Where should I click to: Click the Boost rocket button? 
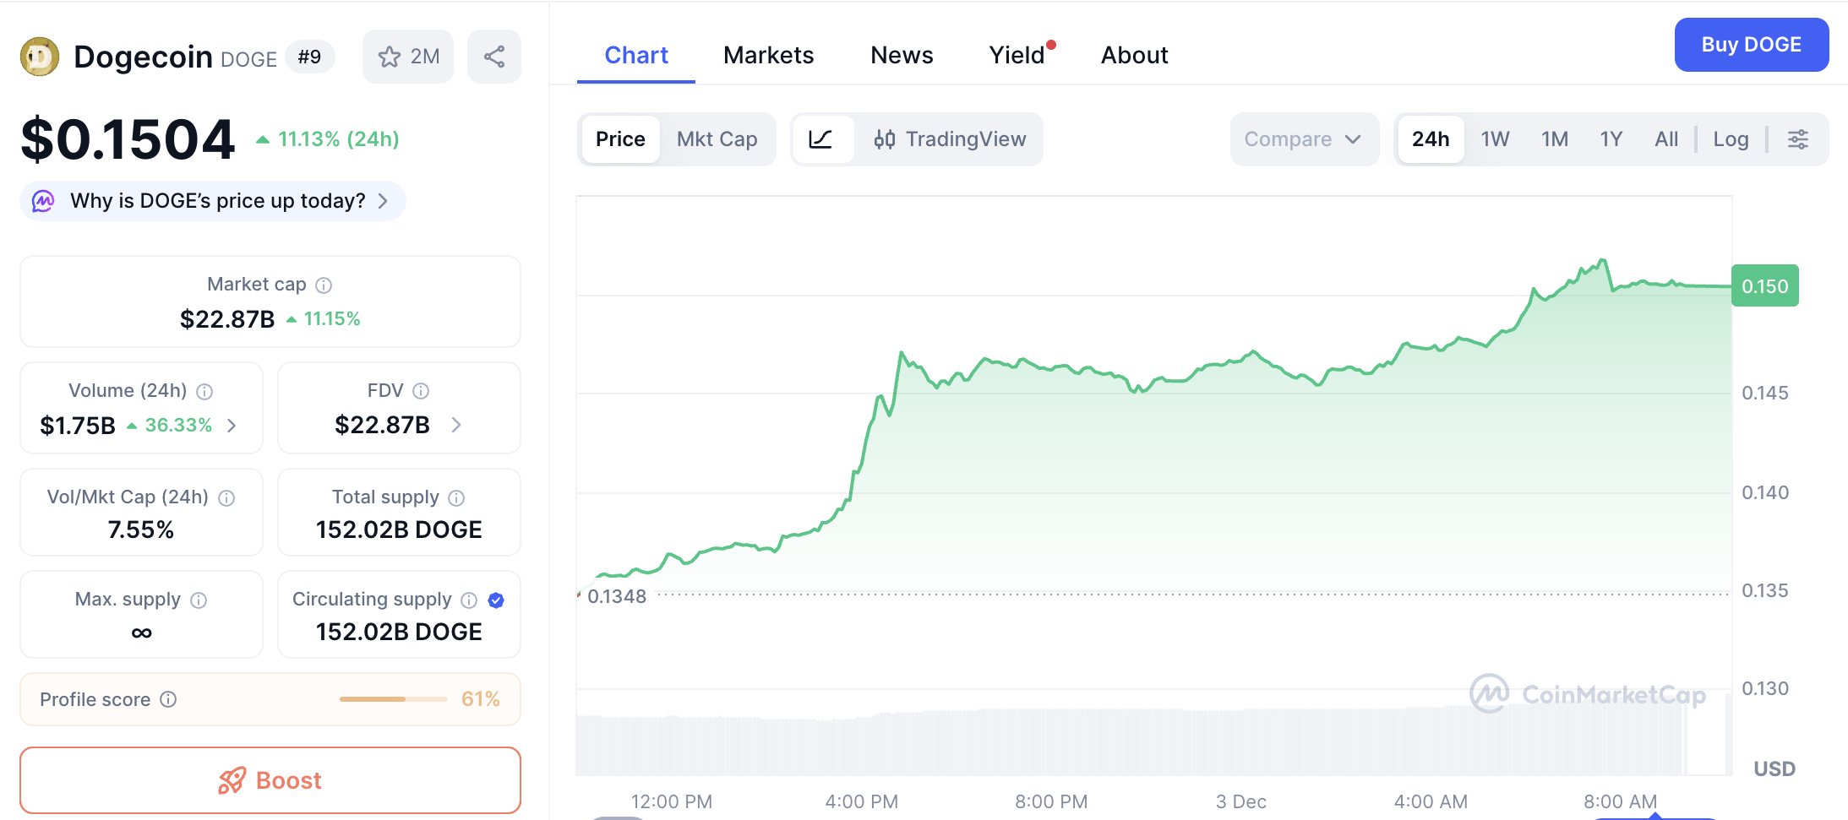coord(270,780)
